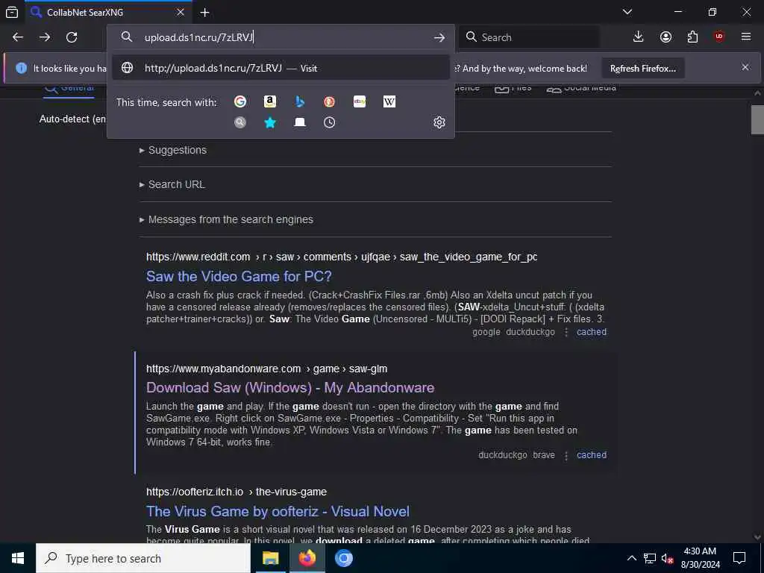Open cached copy of the Reddit result
The width and height of the screenshot is (764, 573).
592,332
